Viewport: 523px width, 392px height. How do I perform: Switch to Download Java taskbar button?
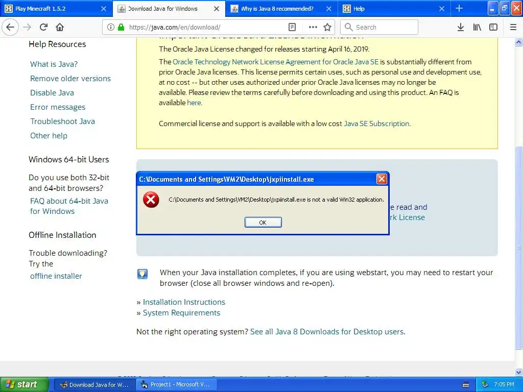pos(94,385)
